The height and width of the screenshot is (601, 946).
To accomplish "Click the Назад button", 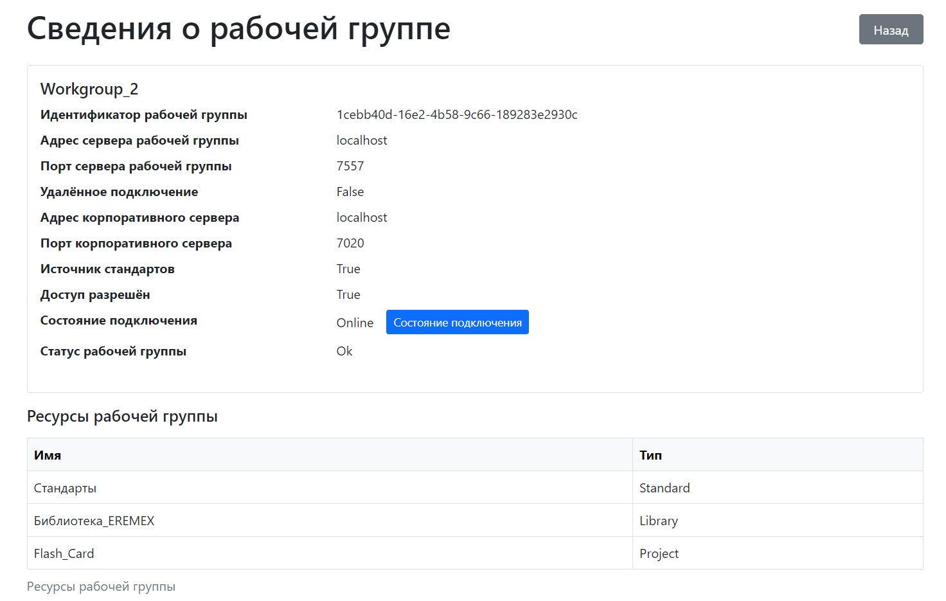I will 891,29.
